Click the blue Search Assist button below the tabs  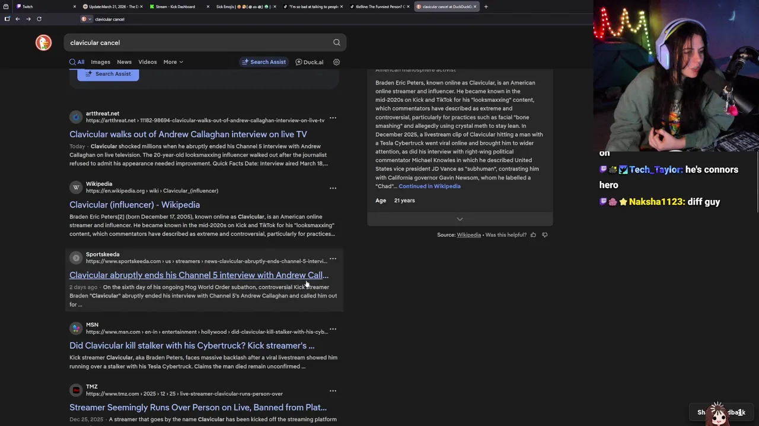point(108,74)
